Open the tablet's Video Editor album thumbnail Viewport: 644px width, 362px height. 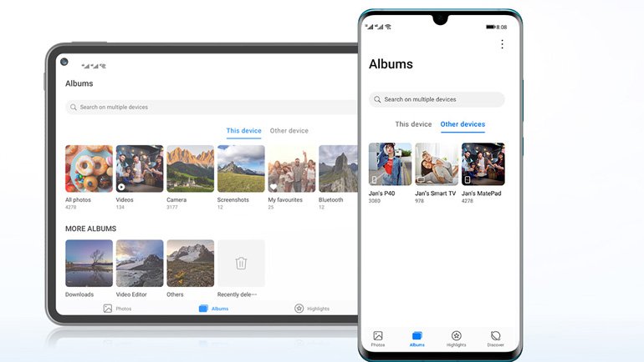(x=140, y=264)
